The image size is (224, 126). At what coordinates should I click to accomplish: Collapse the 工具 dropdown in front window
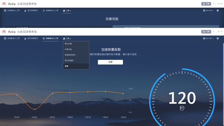(x=67, y=39)
